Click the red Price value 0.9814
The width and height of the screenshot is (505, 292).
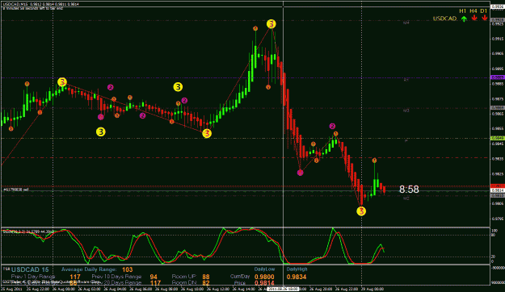point(264,283)
